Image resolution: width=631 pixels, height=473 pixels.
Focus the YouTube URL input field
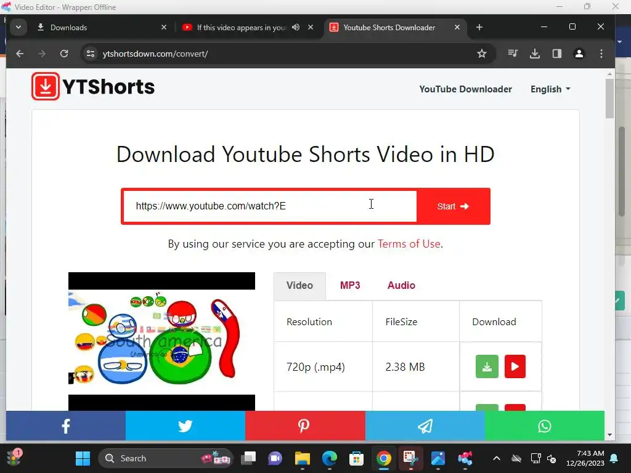(x=270, y=206)
